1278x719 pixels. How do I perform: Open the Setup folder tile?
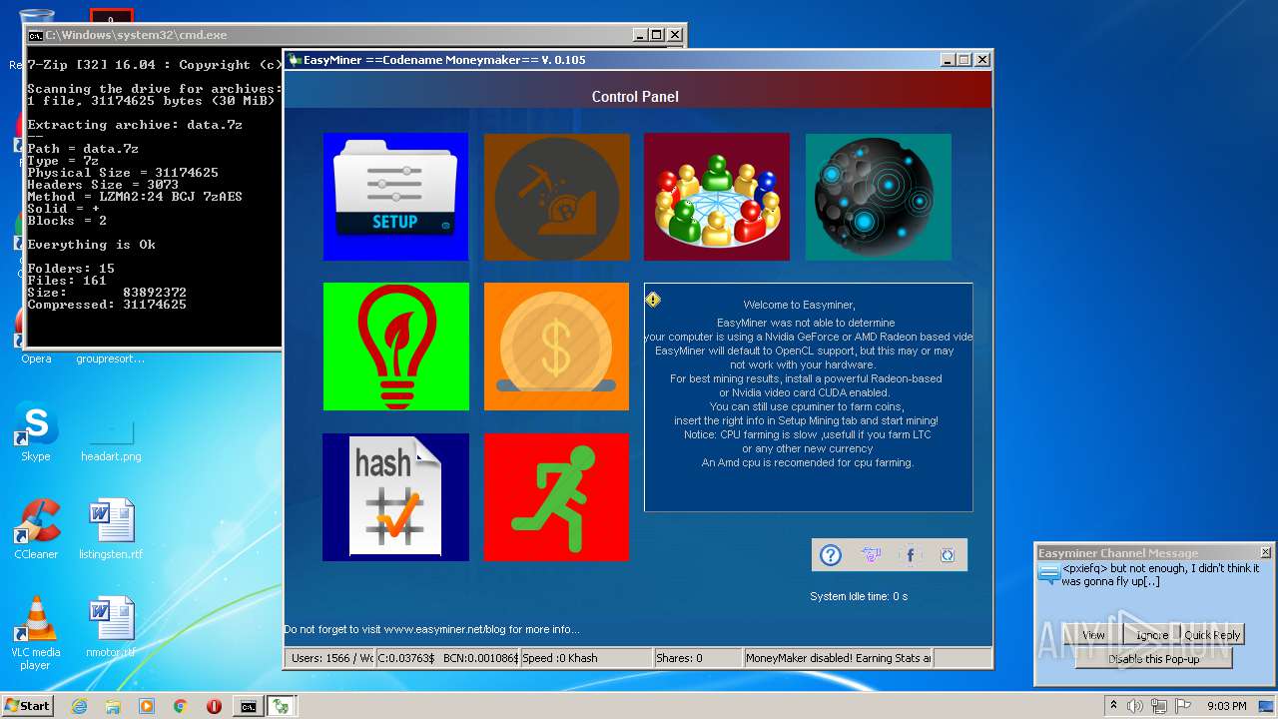pos(395,197)
